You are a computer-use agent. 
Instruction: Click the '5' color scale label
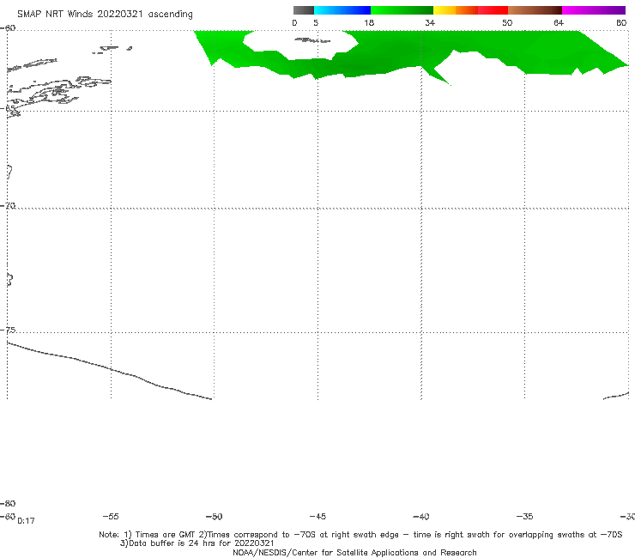tap(316, 22)
